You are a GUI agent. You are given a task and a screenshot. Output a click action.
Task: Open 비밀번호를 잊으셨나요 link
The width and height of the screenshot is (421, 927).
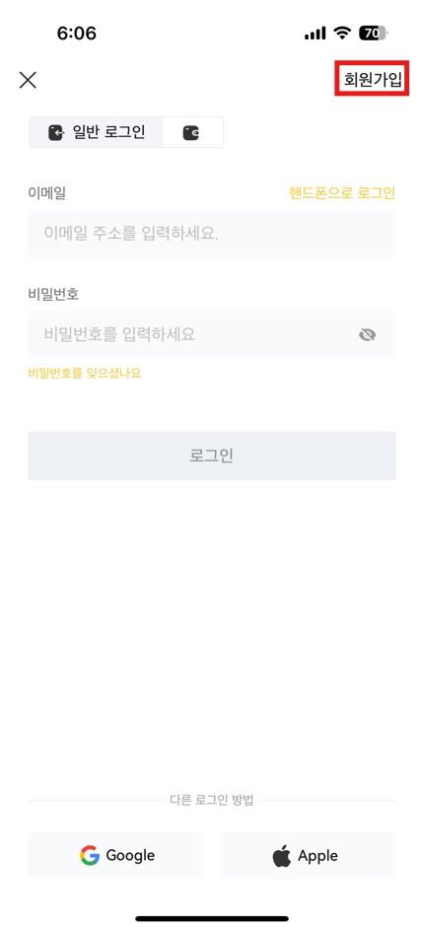85,373
